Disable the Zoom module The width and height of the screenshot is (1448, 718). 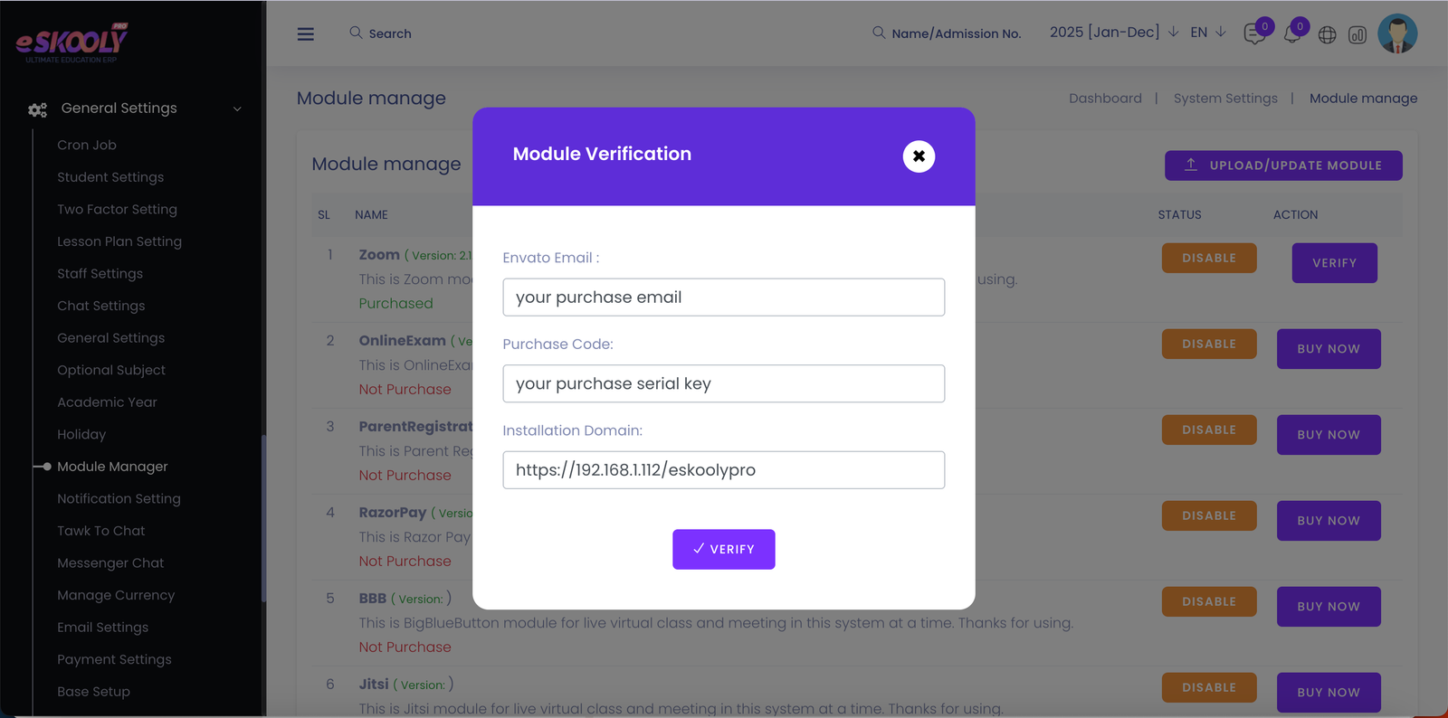point(1208,258)
